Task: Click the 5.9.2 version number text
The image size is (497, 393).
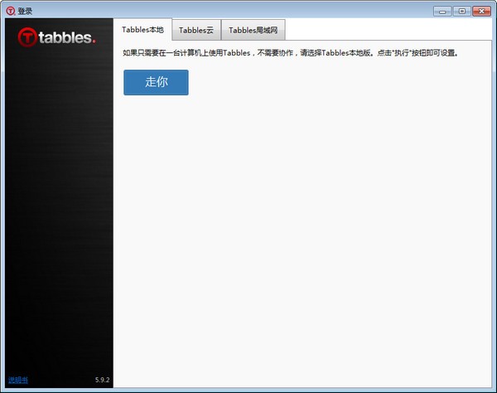Action: (102, 380)
